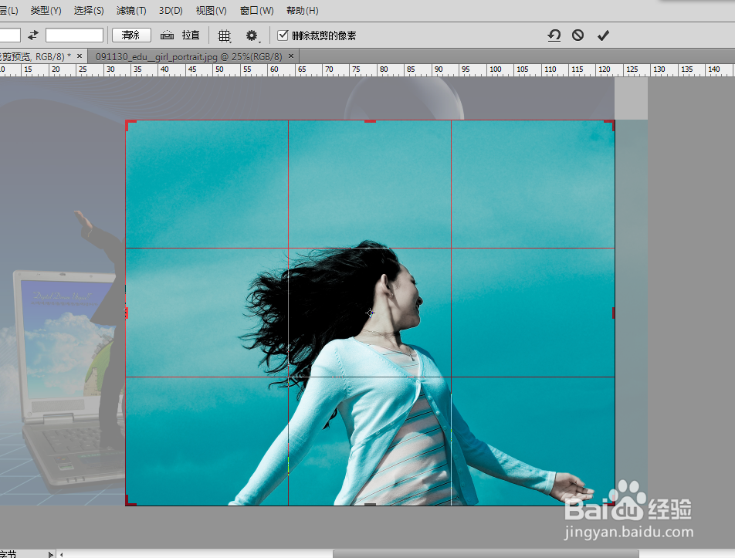The width and height of the screenshot is (735, 558).
Task: Commit the crop with the checkmark
Action: [x=603, y=36]
